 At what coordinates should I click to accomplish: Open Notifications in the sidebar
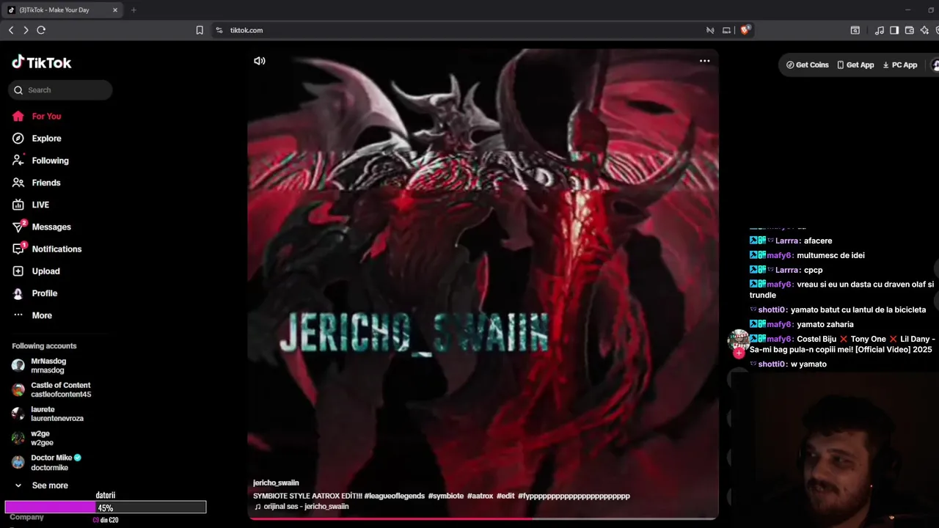point(56,249)
